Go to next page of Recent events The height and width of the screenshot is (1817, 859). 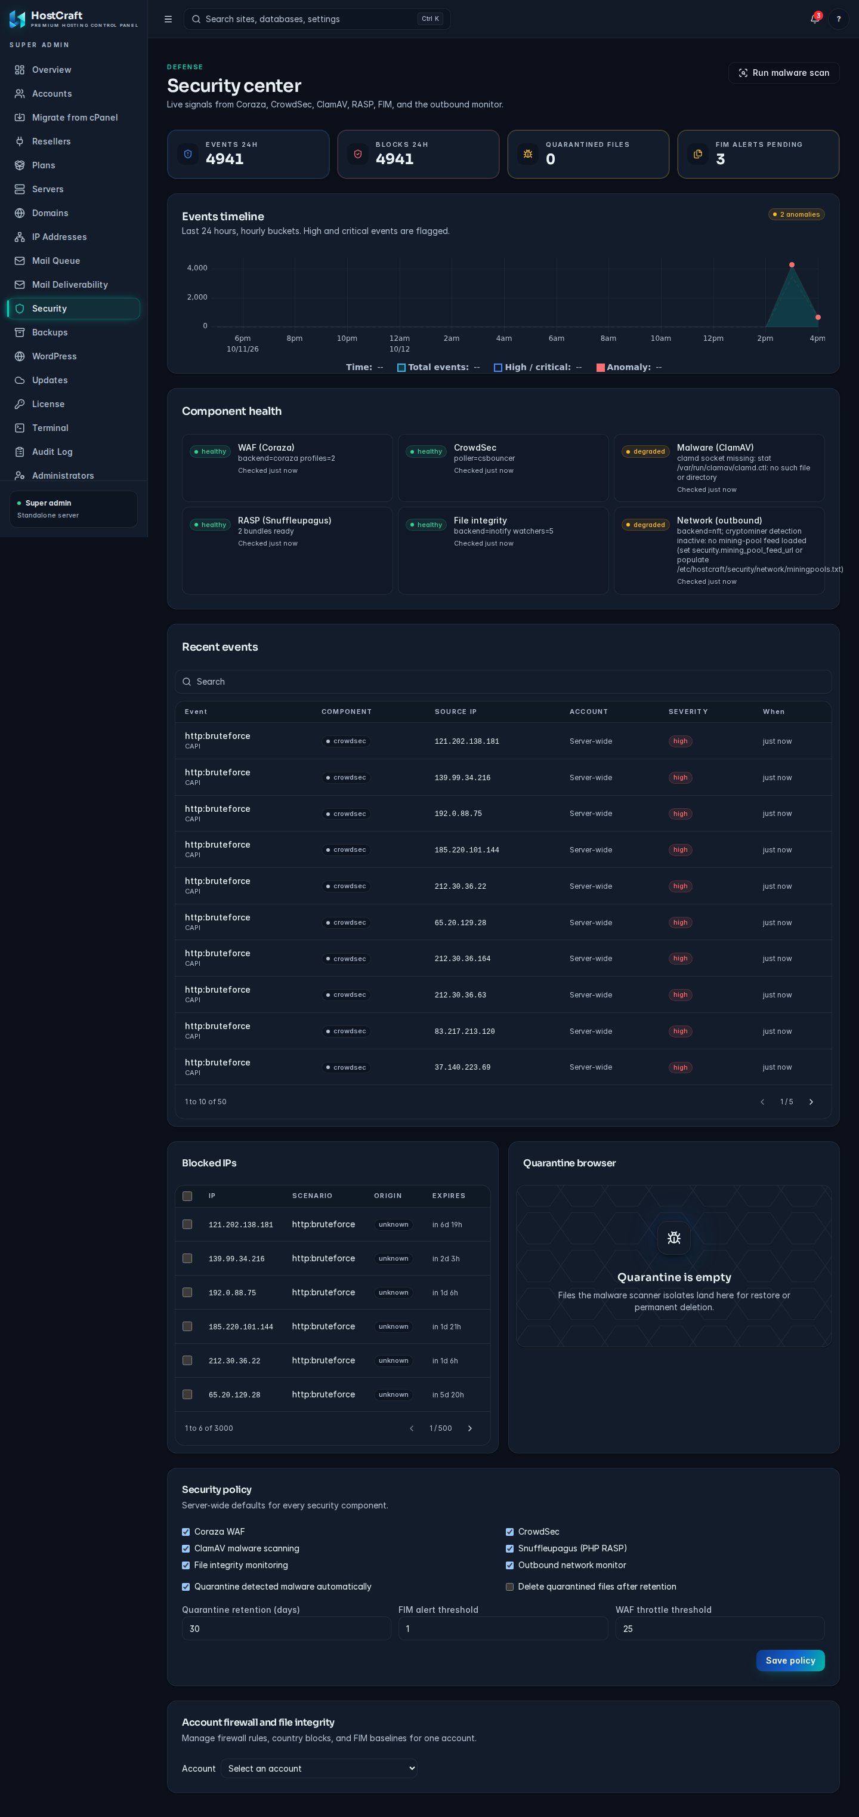pos(810,1102)
